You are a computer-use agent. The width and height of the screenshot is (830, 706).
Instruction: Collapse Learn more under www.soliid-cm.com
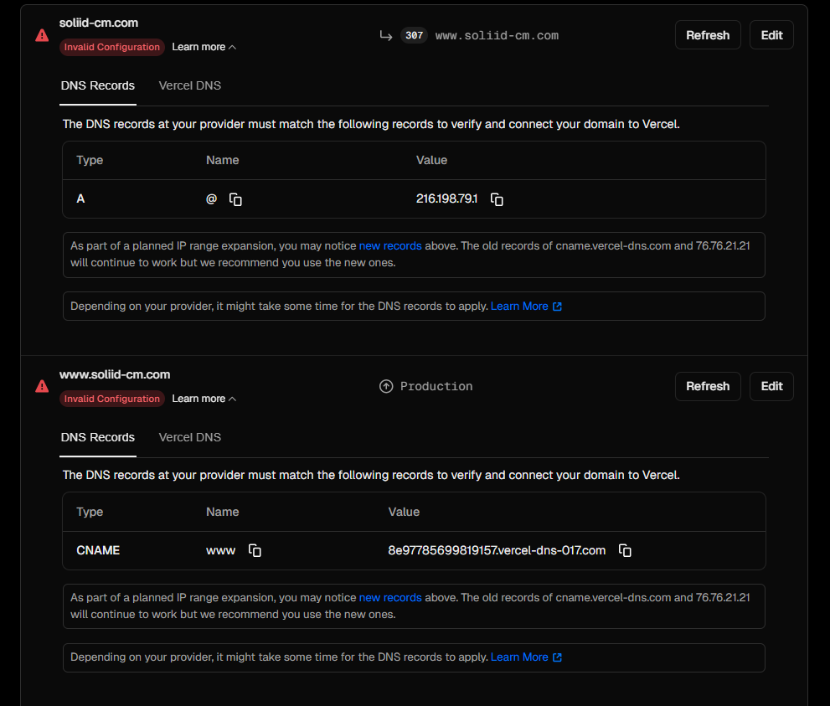pyautogui.click(x=204, y=399)
